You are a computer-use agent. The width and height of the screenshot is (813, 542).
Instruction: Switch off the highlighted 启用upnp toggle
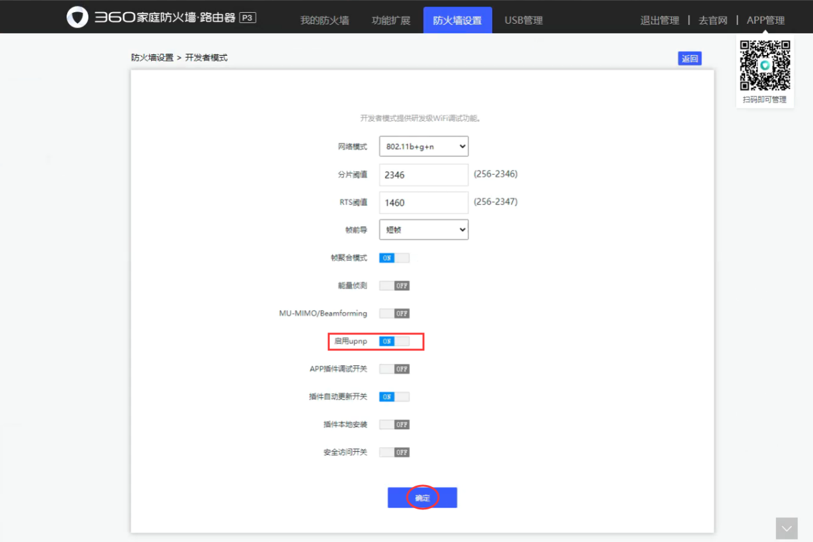[x=394, y=341]
